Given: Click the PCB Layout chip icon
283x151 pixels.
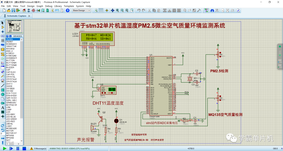Looking at the screenshot, I should tap(33, 11).
